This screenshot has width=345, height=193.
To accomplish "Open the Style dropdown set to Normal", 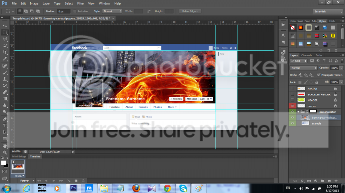I will coord(112,11).
